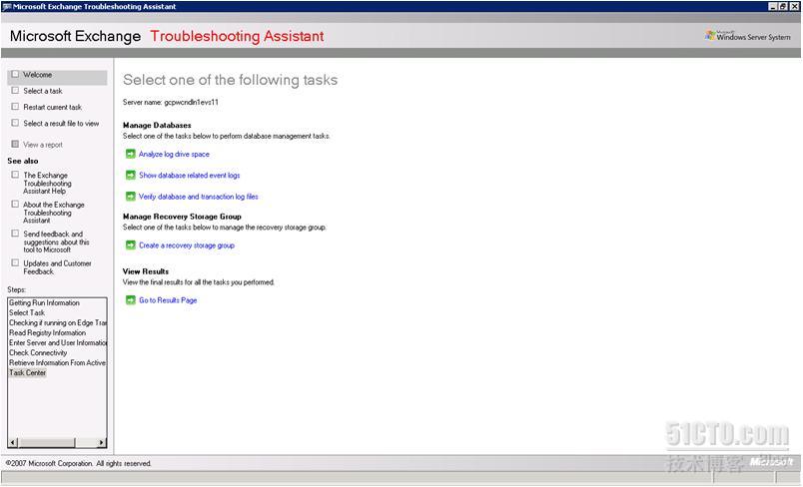
Task: Click the View Results heading
Action: click(x=146, y=271)
